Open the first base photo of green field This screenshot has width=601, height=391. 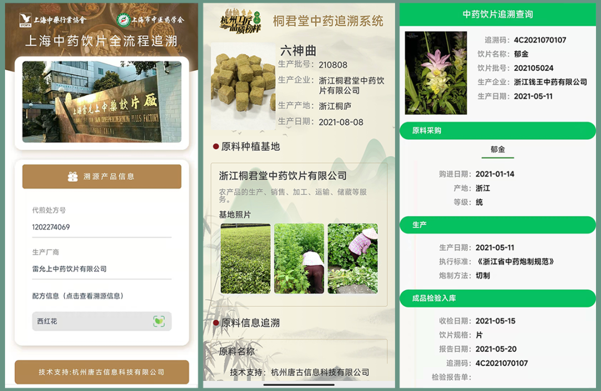[245, 258]
